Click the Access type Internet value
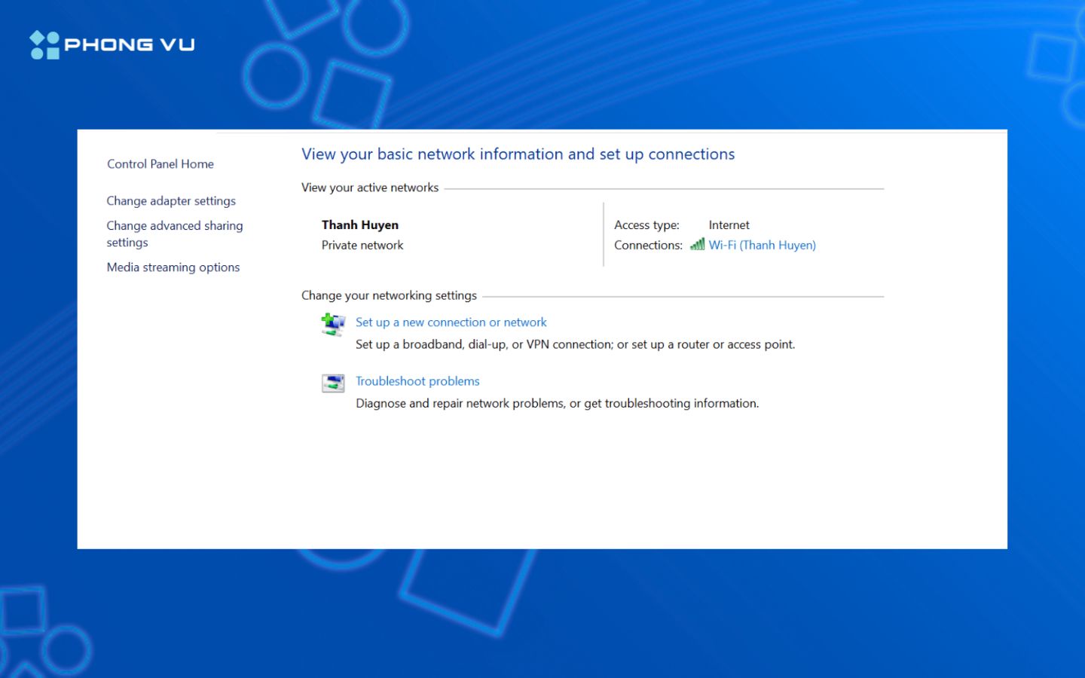1085x678 pixels. click(x=729, y=224)
